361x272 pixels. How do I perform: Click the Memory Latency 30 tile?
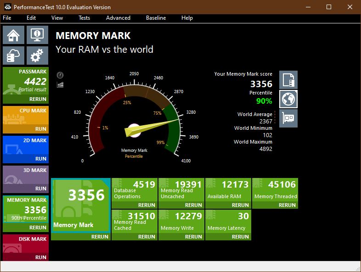(x=228, y=221)
